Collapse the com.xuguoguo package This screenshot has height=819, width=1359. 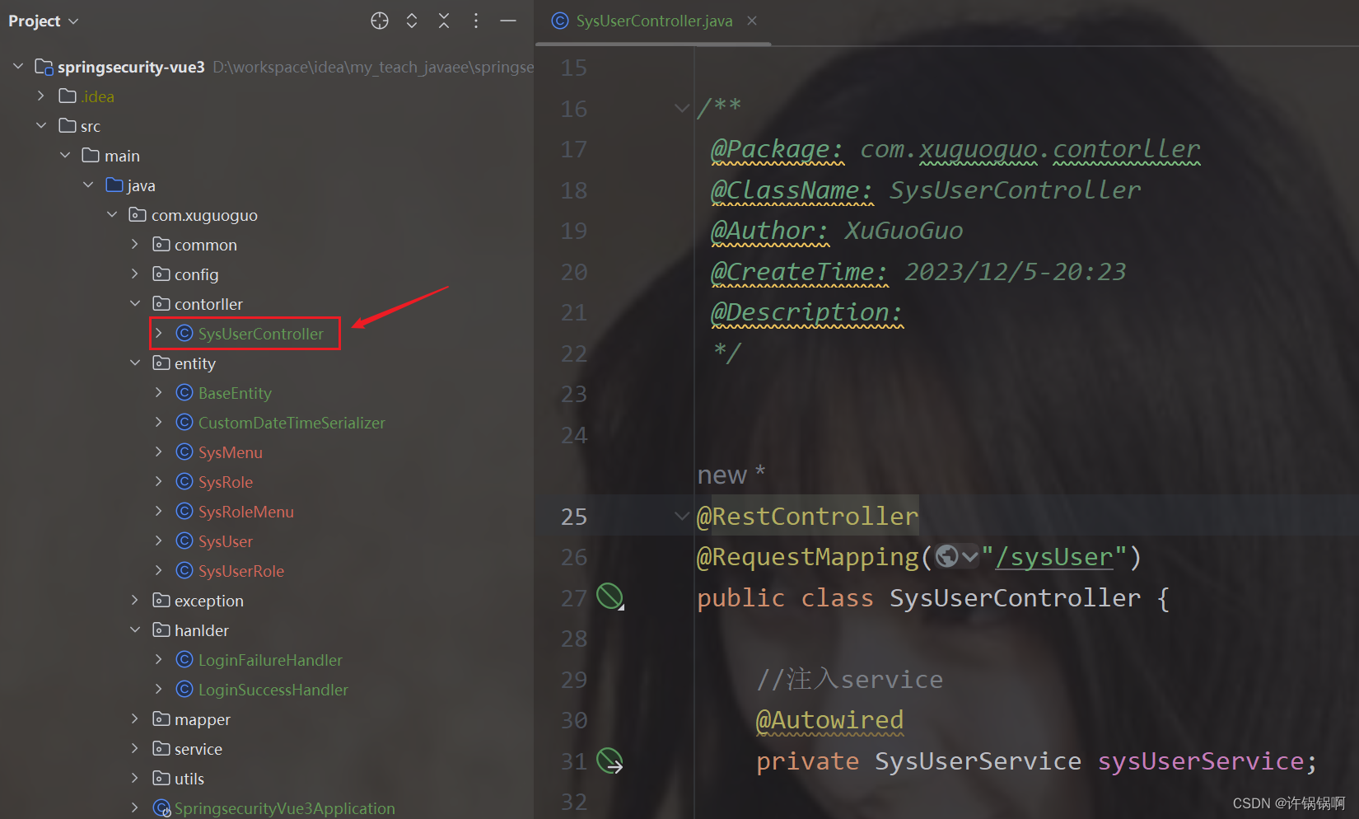pyautogui.click(x=112, y=214)
